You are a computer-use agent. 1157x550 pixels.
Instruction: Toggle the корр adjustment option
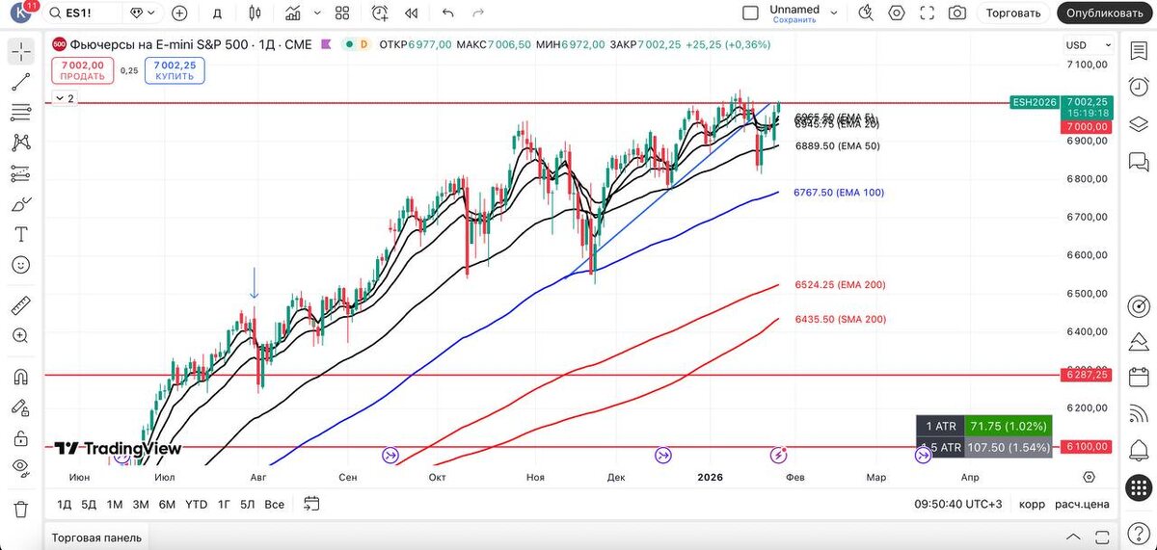point(1032,504)
